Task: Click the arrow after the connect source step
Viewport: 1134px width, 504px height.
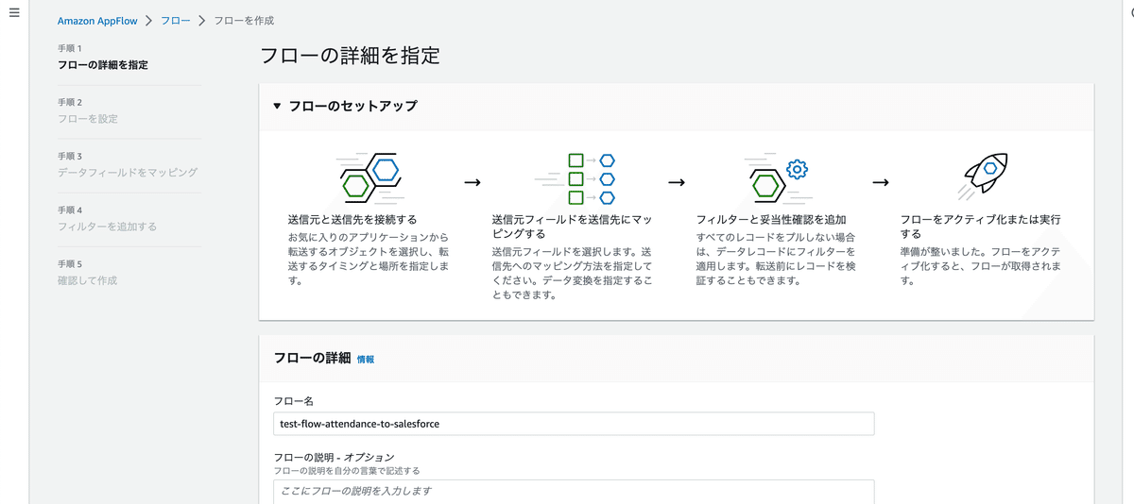Action: tap(472, 182)
